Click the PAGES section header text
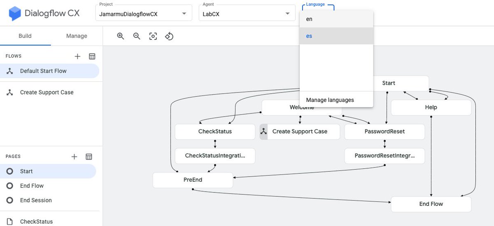Screen dimensions: 494x226 13,157
